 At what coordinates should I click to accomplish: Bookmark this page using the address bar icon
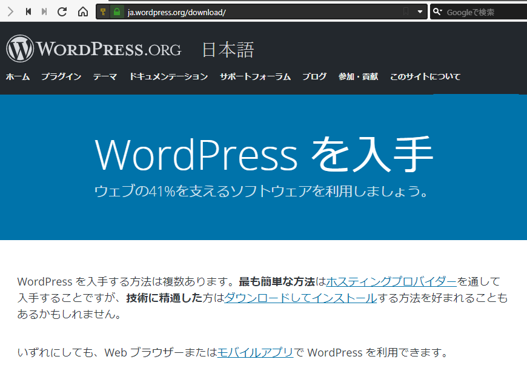click(x=406, y=12)
